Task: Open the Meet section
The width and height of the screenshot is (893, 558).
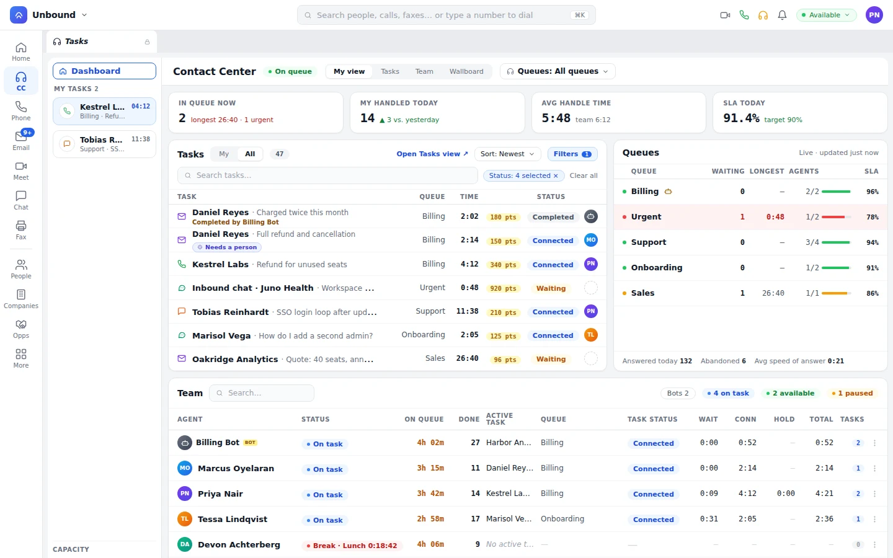Action: click(21, 170)
